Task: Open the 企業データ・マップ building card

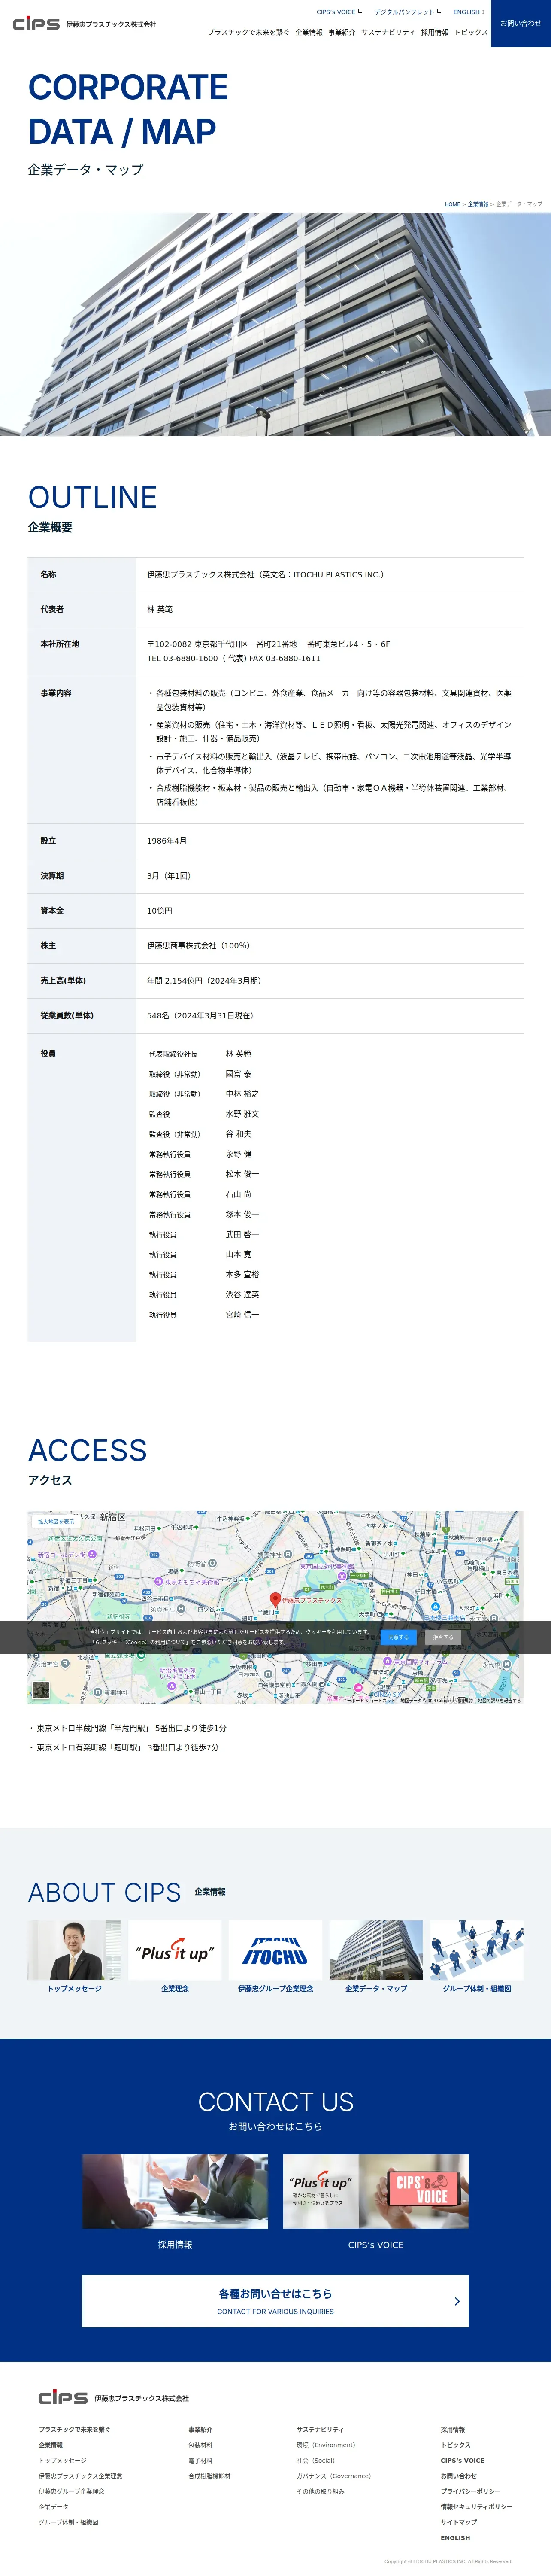Action: click(376, 1957)
